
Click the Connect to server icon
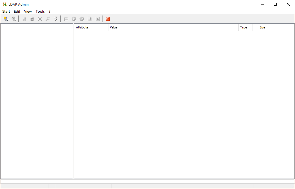pos(6,19)
